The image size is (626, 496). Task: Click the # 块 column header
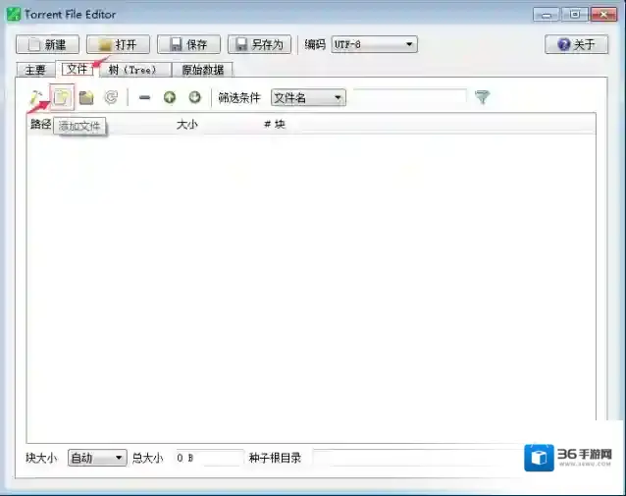275,125
